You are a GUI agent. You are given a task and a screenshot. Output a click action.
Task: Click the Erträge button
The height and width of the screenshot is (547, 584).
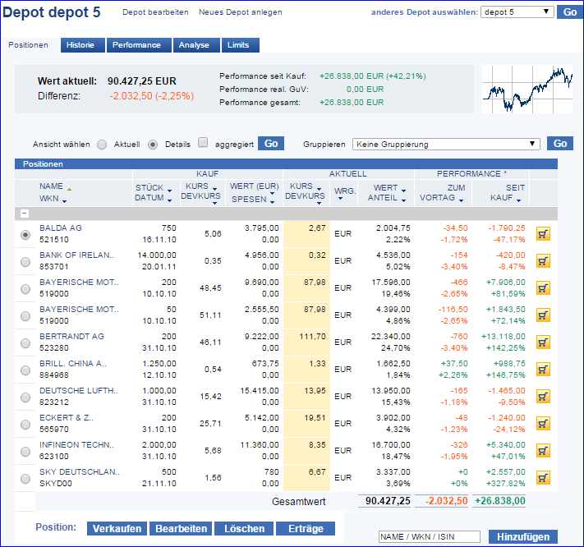click(x=306, y=528)
